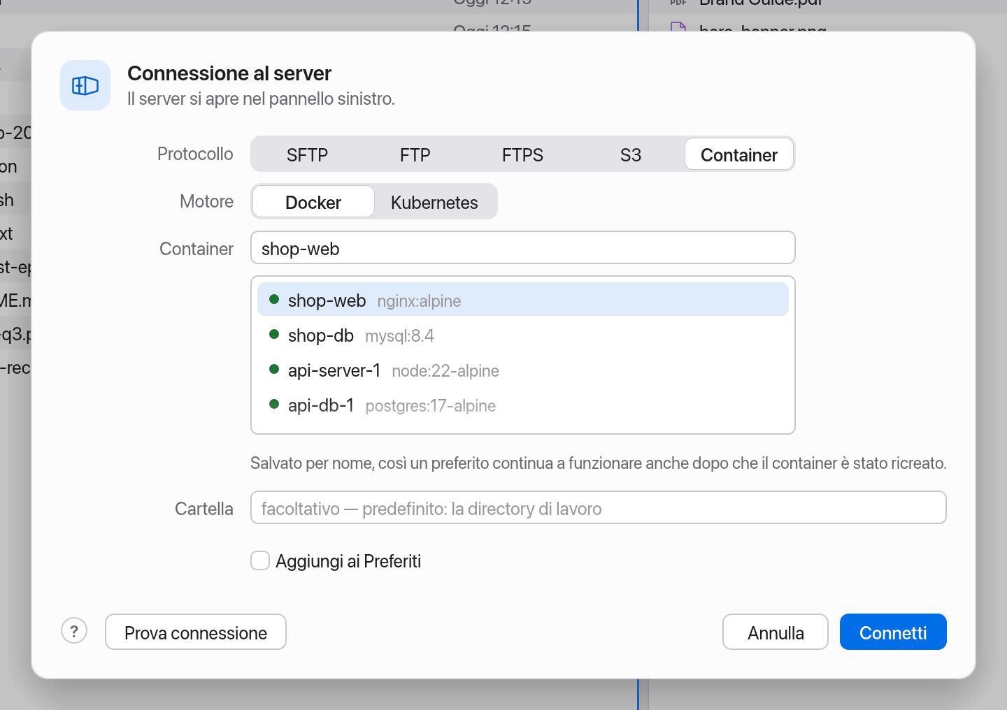This screenshot has width=1007, height=710.
Task: Click the Container name input field
Action: point(523,248)
